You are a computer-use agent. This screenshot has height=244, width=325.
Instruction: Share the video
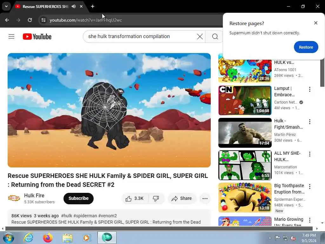[x=182, y=199]
